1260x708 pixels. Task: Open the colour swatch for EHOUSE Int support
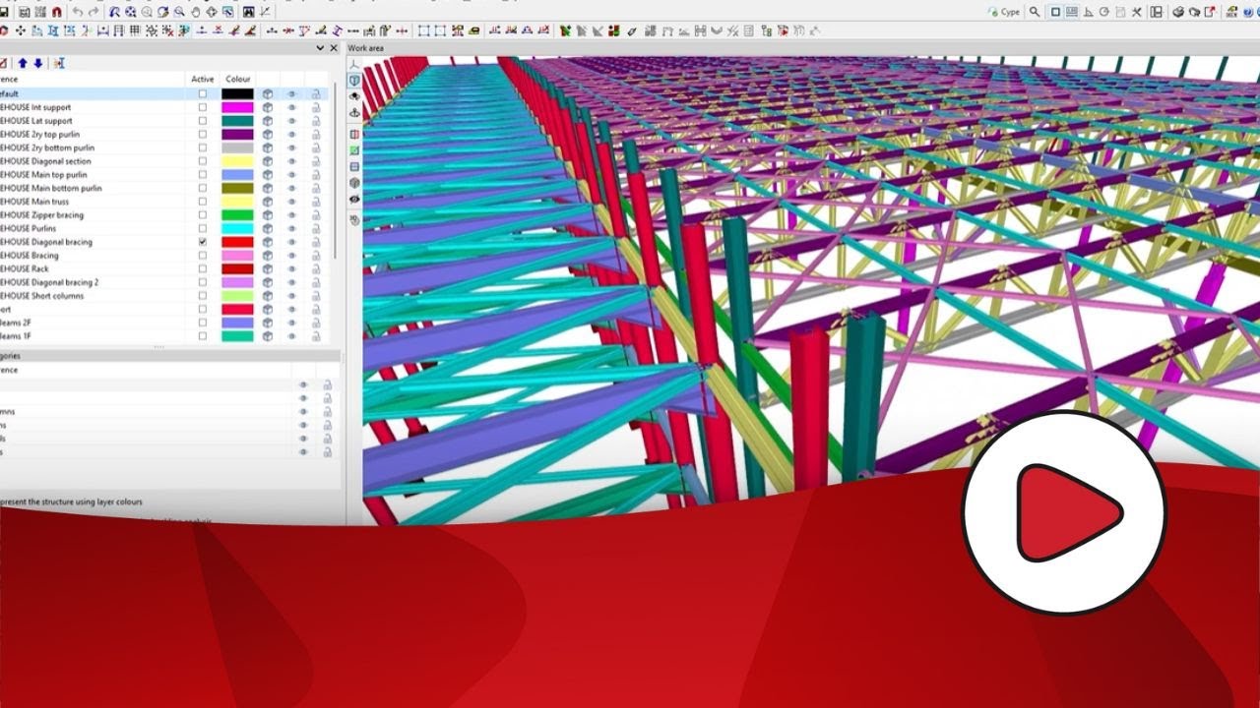[x=237, y=107]
